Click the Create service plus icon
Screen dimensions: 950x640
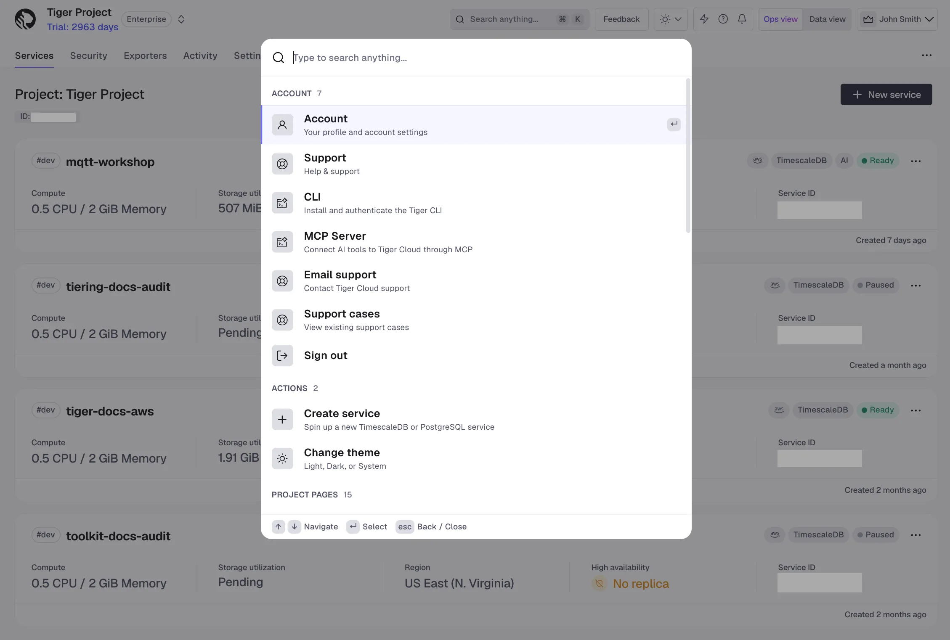coord(282,420)
